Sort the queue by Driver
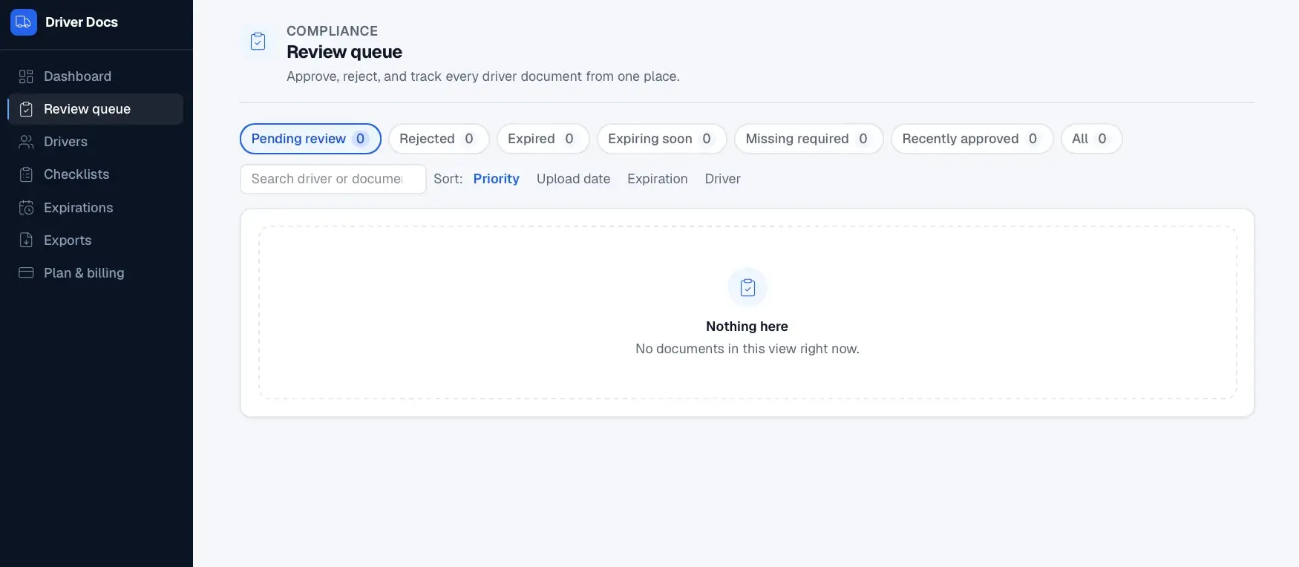The height and width of the screenshot is (567, 1299). point(722,179)
